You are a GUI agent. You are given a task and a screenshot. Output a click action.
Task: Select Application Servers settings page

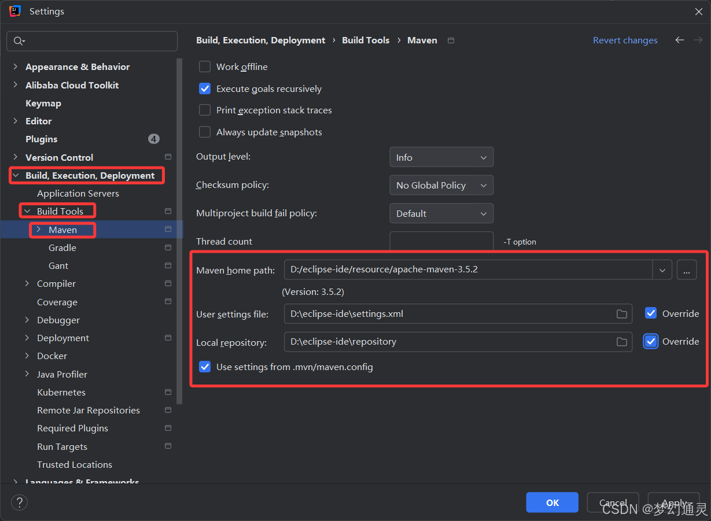pos(78,193)
